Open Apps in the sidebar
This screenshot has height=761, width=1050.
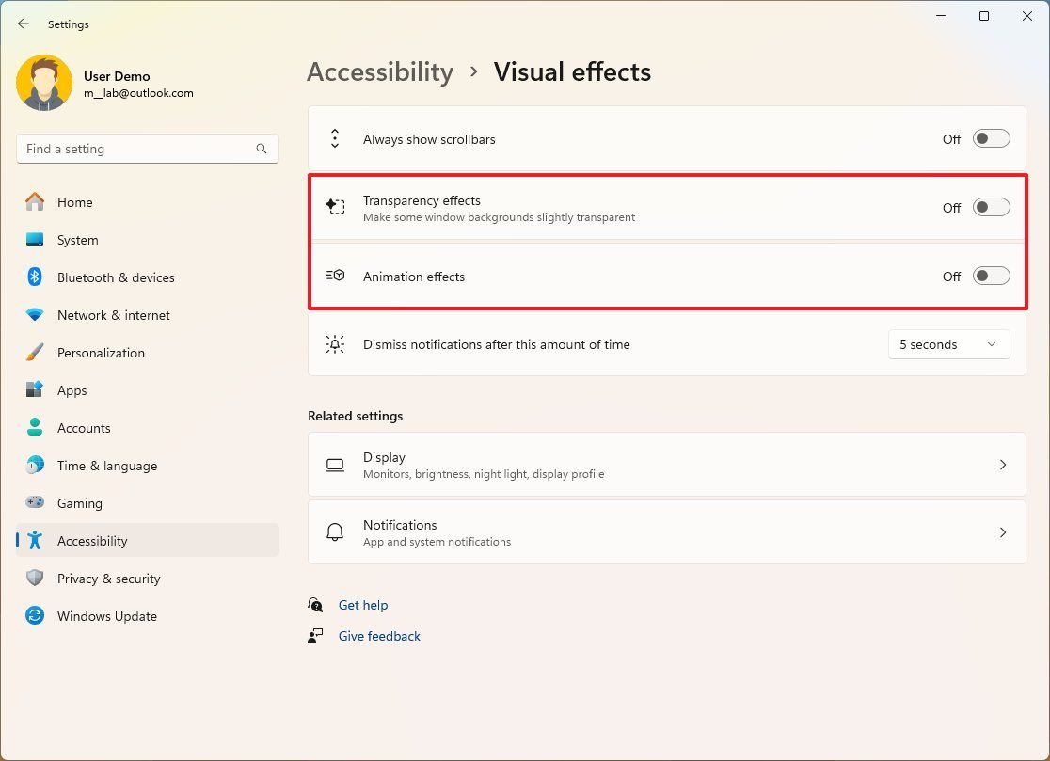point(148,390)
